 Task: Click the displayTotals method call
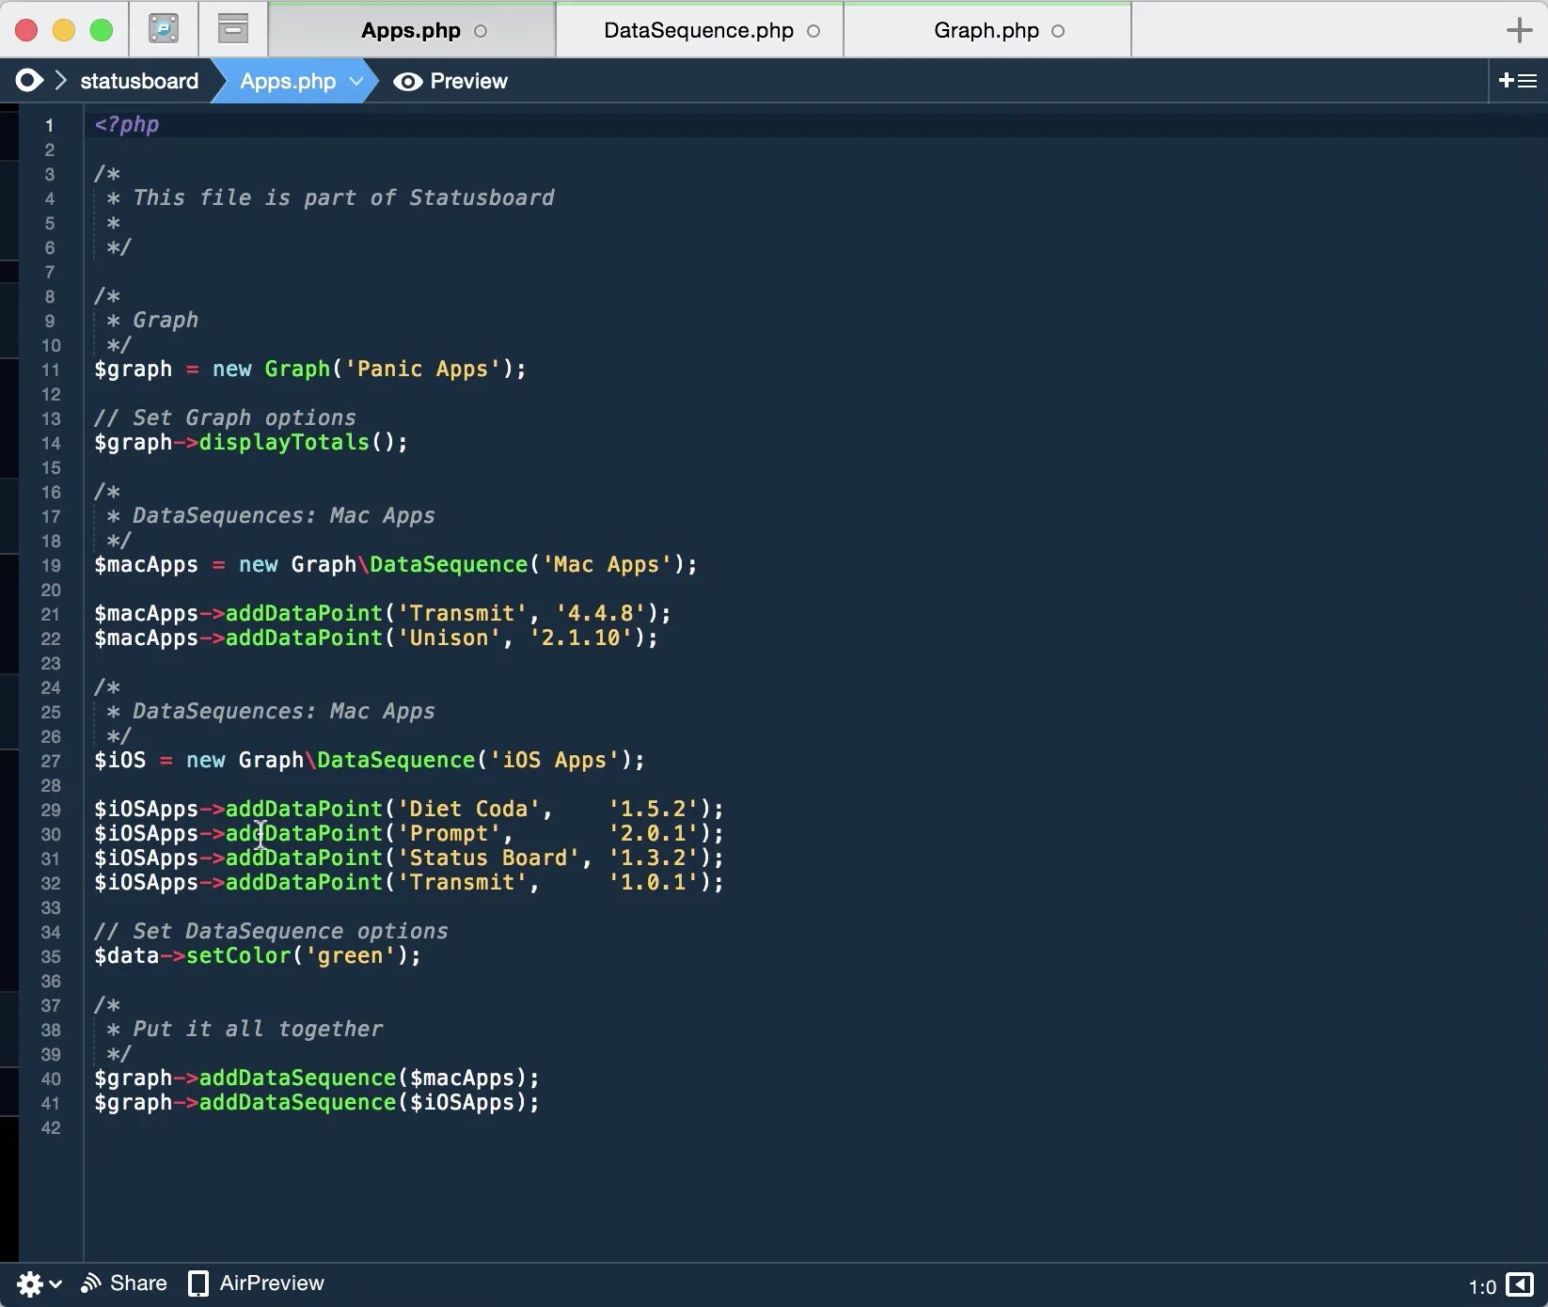[284, 442]
